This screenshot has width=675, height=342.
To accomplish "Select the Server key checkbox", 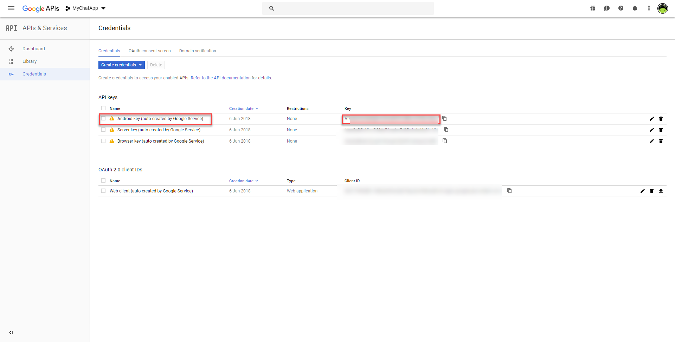I will pyautogui.click(x=103, y=130).
